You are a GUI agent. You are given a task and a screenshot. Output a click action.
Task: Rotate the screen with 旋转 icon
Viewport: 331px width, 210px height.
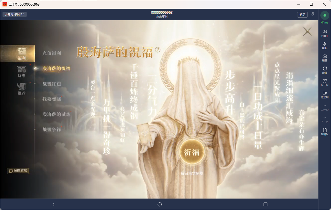[325, 70]
